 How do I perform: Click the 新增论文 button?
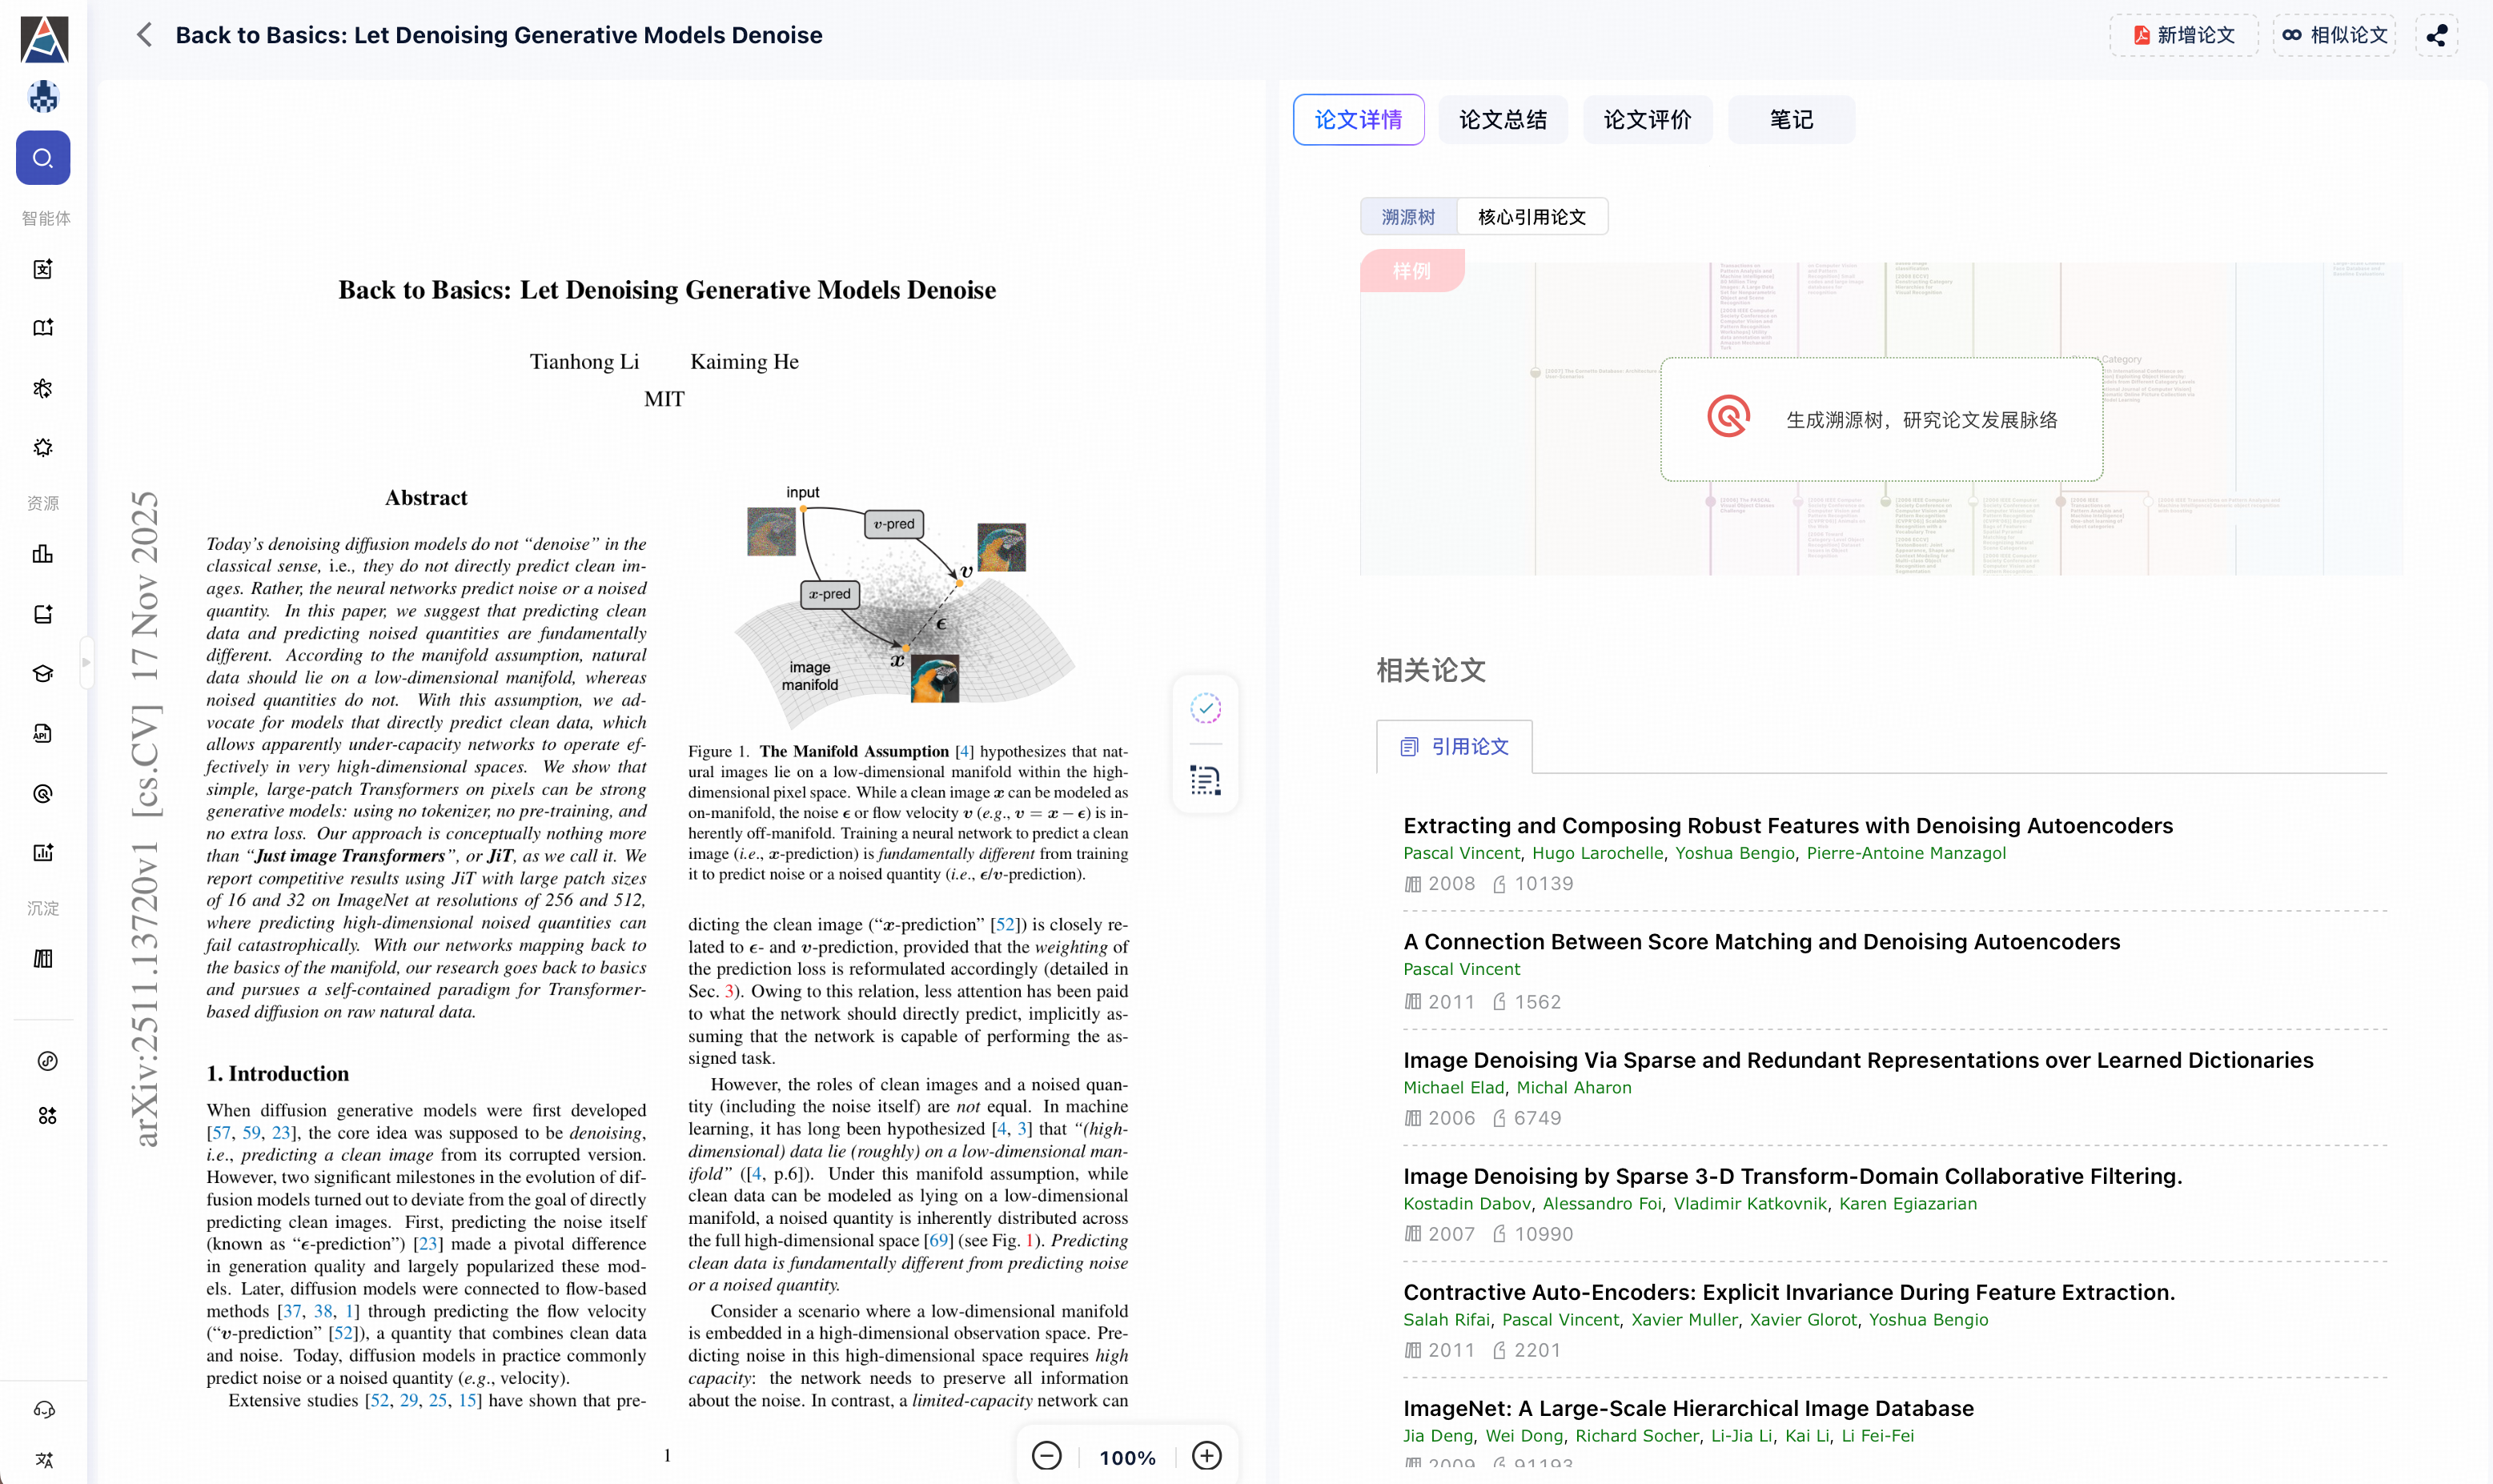(2184, 35)
